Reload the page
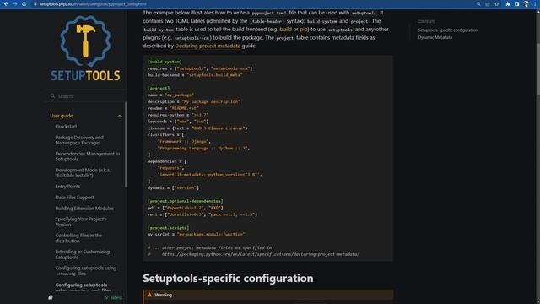540x304 pixels. point(24,3)
